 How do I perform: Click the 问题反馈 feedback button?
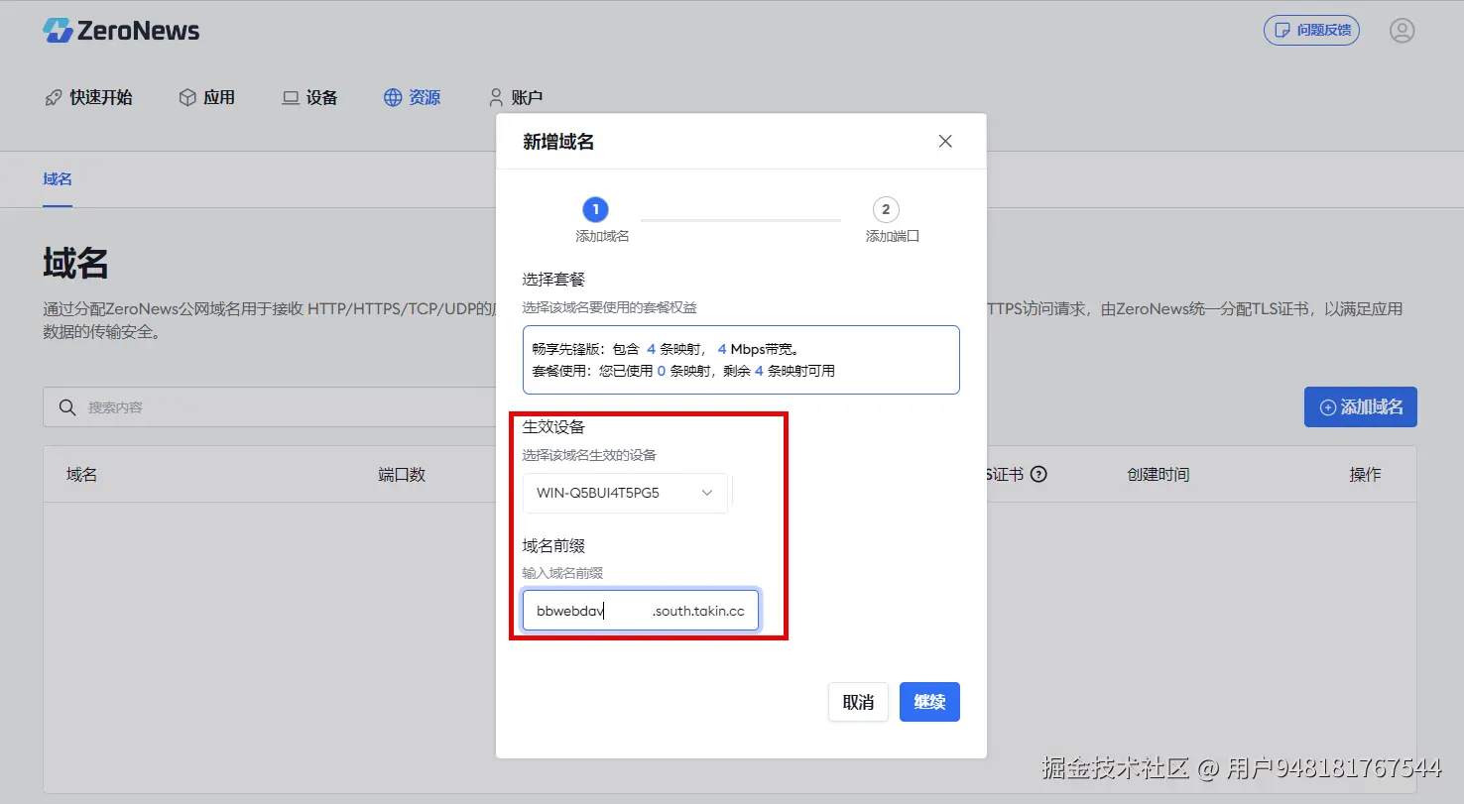click(1311, 31)
